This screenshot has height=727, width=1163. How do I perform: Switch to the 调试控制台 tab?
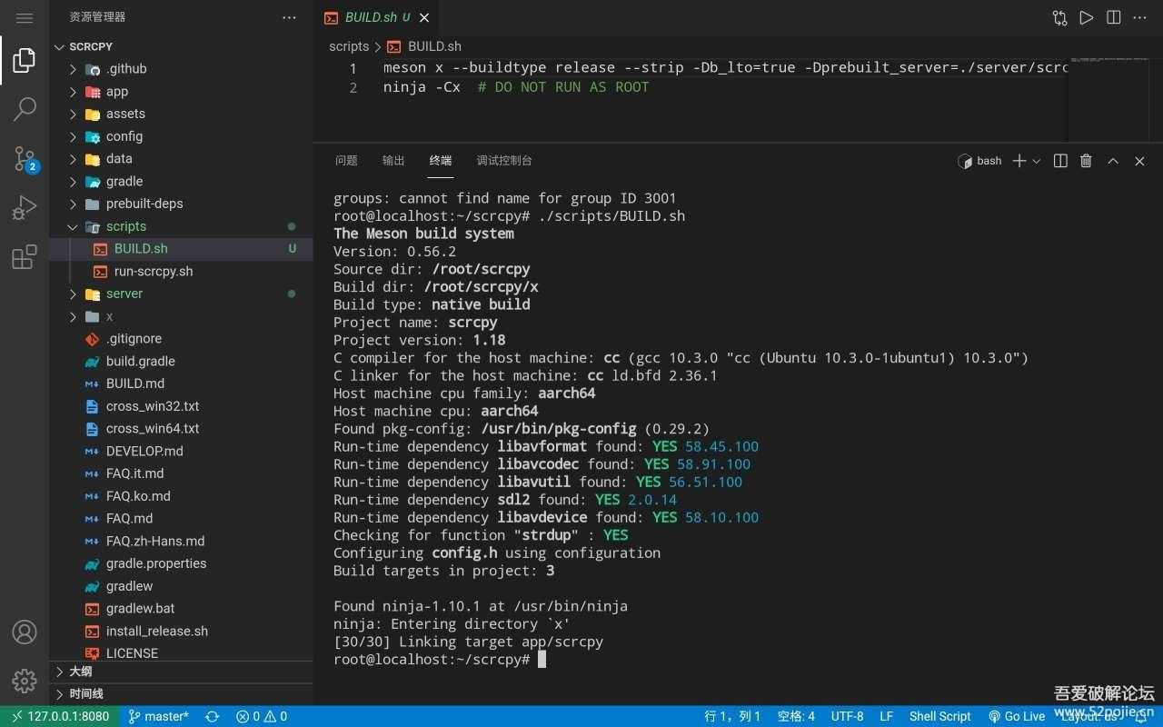coord(504,161)
